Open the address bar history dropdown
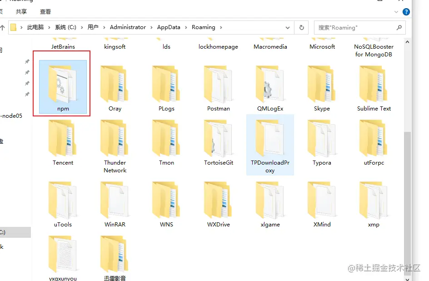The width and height of the screenshot is (429, 281). coord(288,28)
